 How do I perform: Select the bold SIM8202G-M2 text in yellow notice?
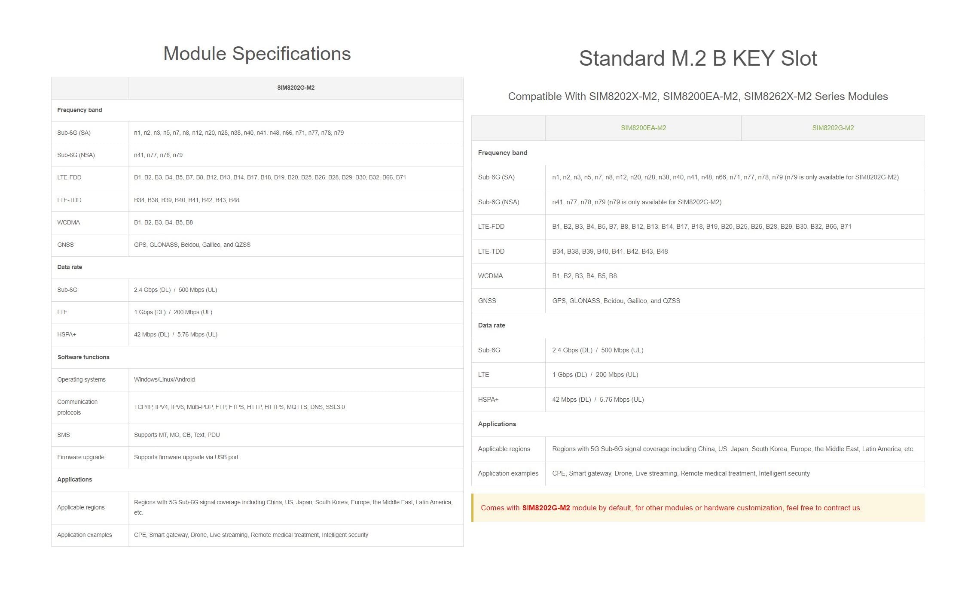pos(546,508)
